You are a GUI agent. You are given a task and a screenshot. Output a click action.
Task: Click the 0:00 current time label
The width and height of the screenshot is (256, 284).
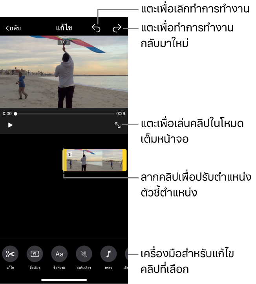(x=7, y=113)
